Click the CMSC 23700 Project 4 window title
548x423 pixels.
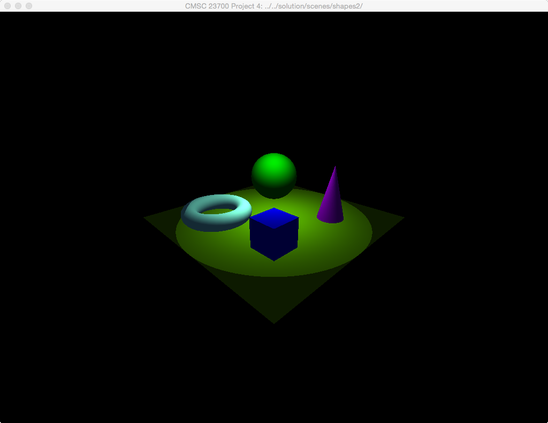pyautogui.click(x=274, y=6)
